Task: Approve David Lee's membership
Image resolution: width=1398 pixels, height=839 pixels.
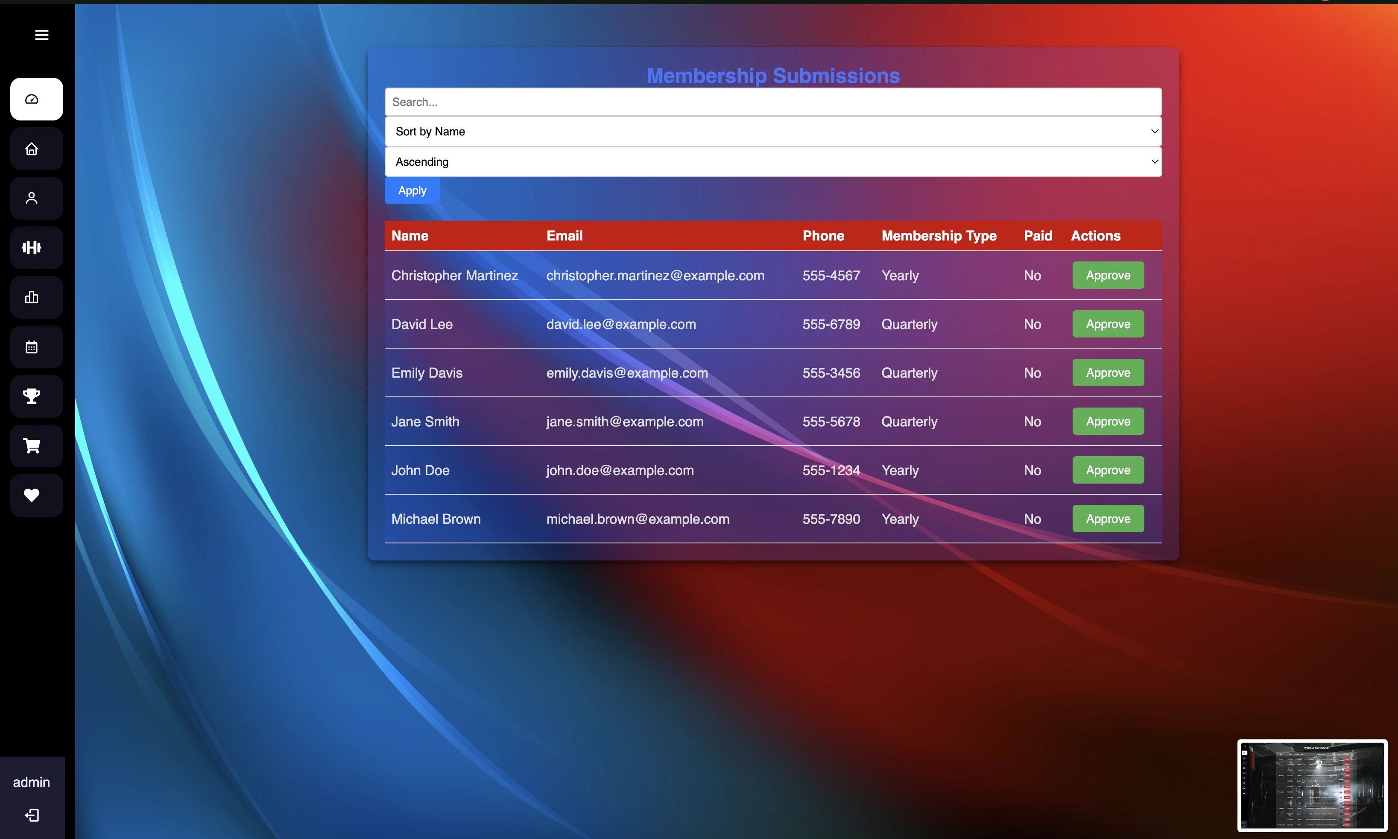Action: (x=1108, y=324)
